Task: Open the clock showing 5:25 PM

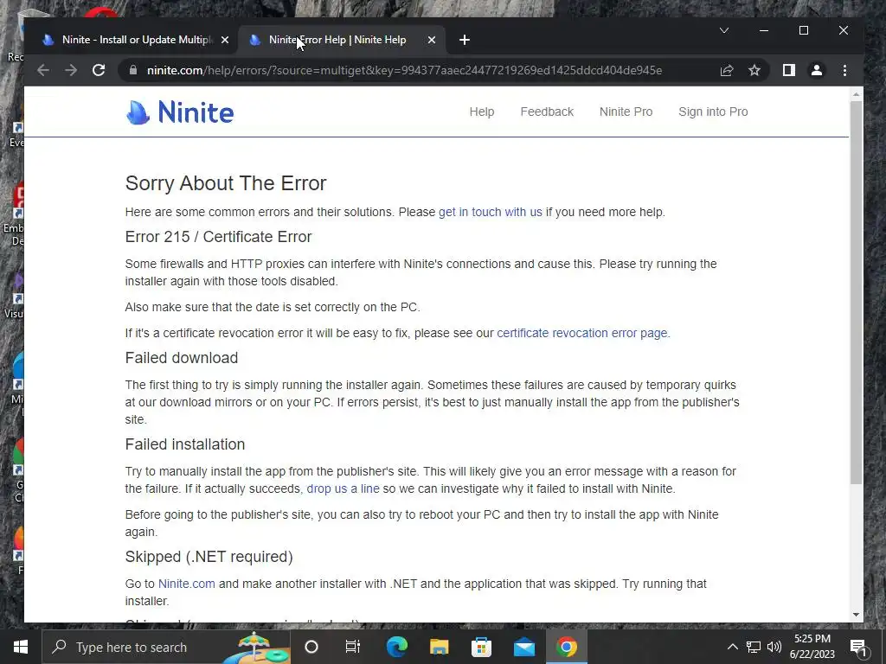Action: (x=812, y=647)
